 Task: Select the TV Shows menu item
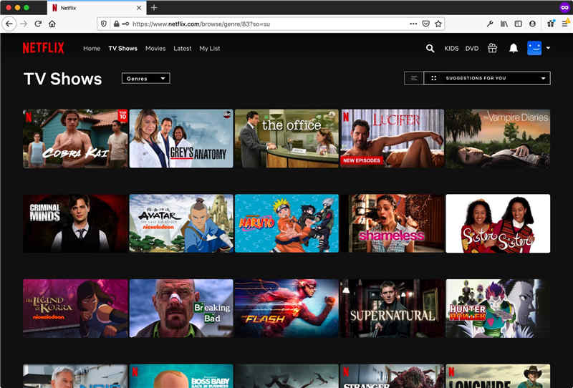[x=122, y=48]
